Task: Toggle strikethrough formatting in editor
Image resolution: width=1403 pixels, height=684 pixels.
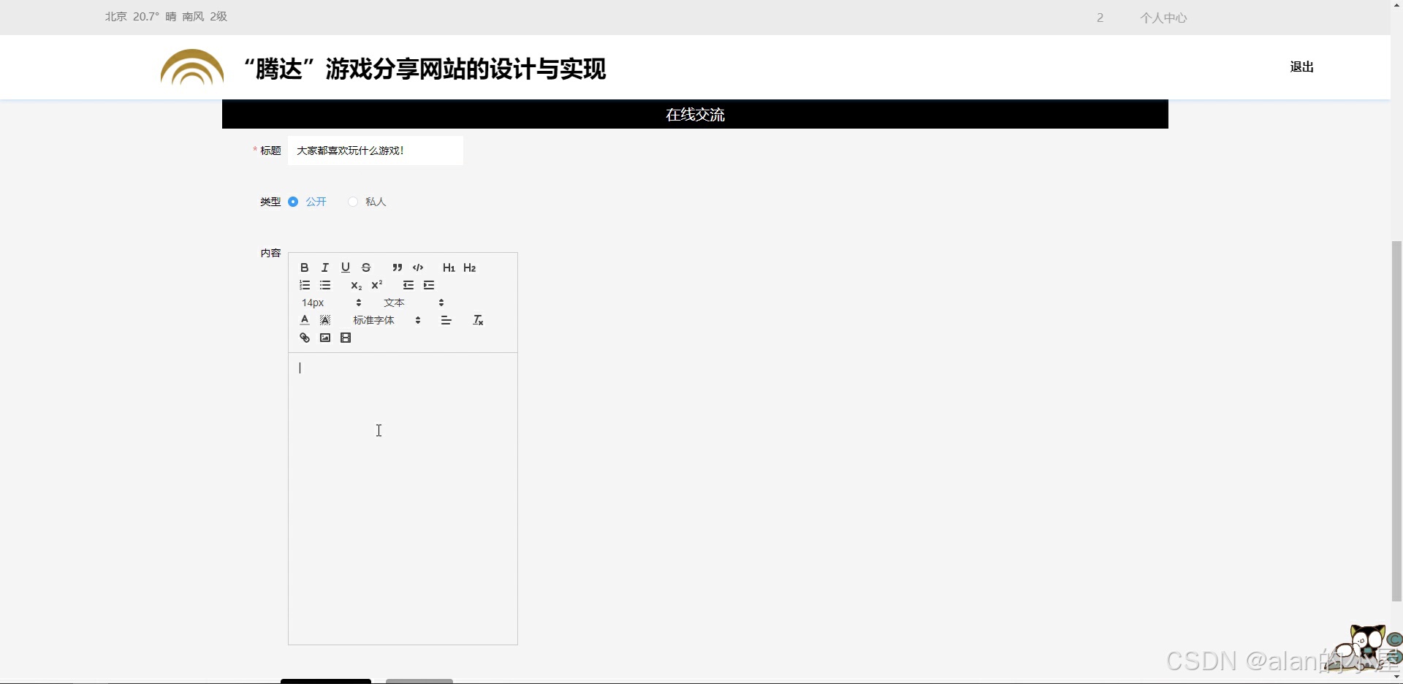Action: [x=366, y=267]
